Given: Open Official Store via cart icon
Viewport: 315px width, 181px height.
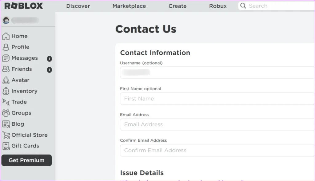Looking at the screenshot, I should tap(6, 135).
